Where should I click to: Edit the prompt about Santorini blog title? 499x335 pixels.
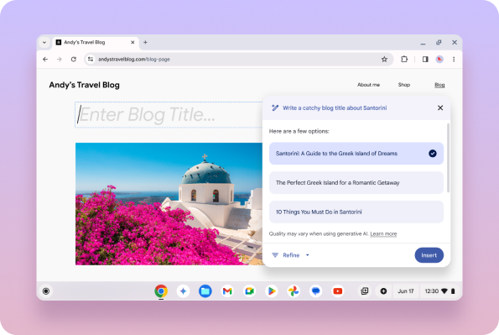[335, 108]
